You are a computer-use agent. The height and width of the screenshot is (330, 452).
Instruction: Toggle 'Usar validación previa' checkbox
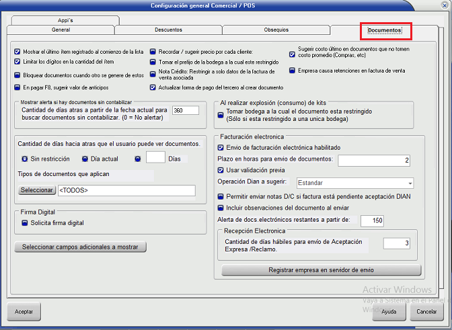[x=221, y=171]
